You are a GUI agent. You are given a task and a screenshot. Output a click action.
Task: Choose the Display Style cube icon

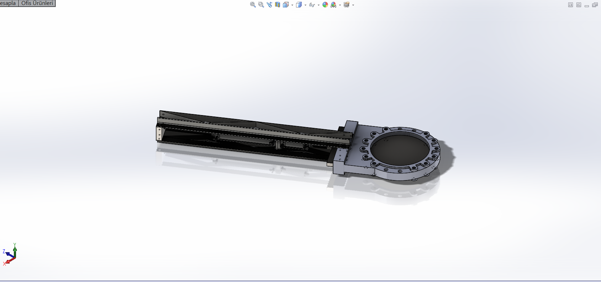click(299, 5)
